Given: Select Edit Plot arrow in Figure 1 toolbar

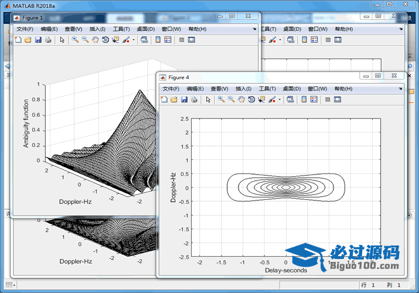Looking at the screenshot, I should [x=62, y=40].
